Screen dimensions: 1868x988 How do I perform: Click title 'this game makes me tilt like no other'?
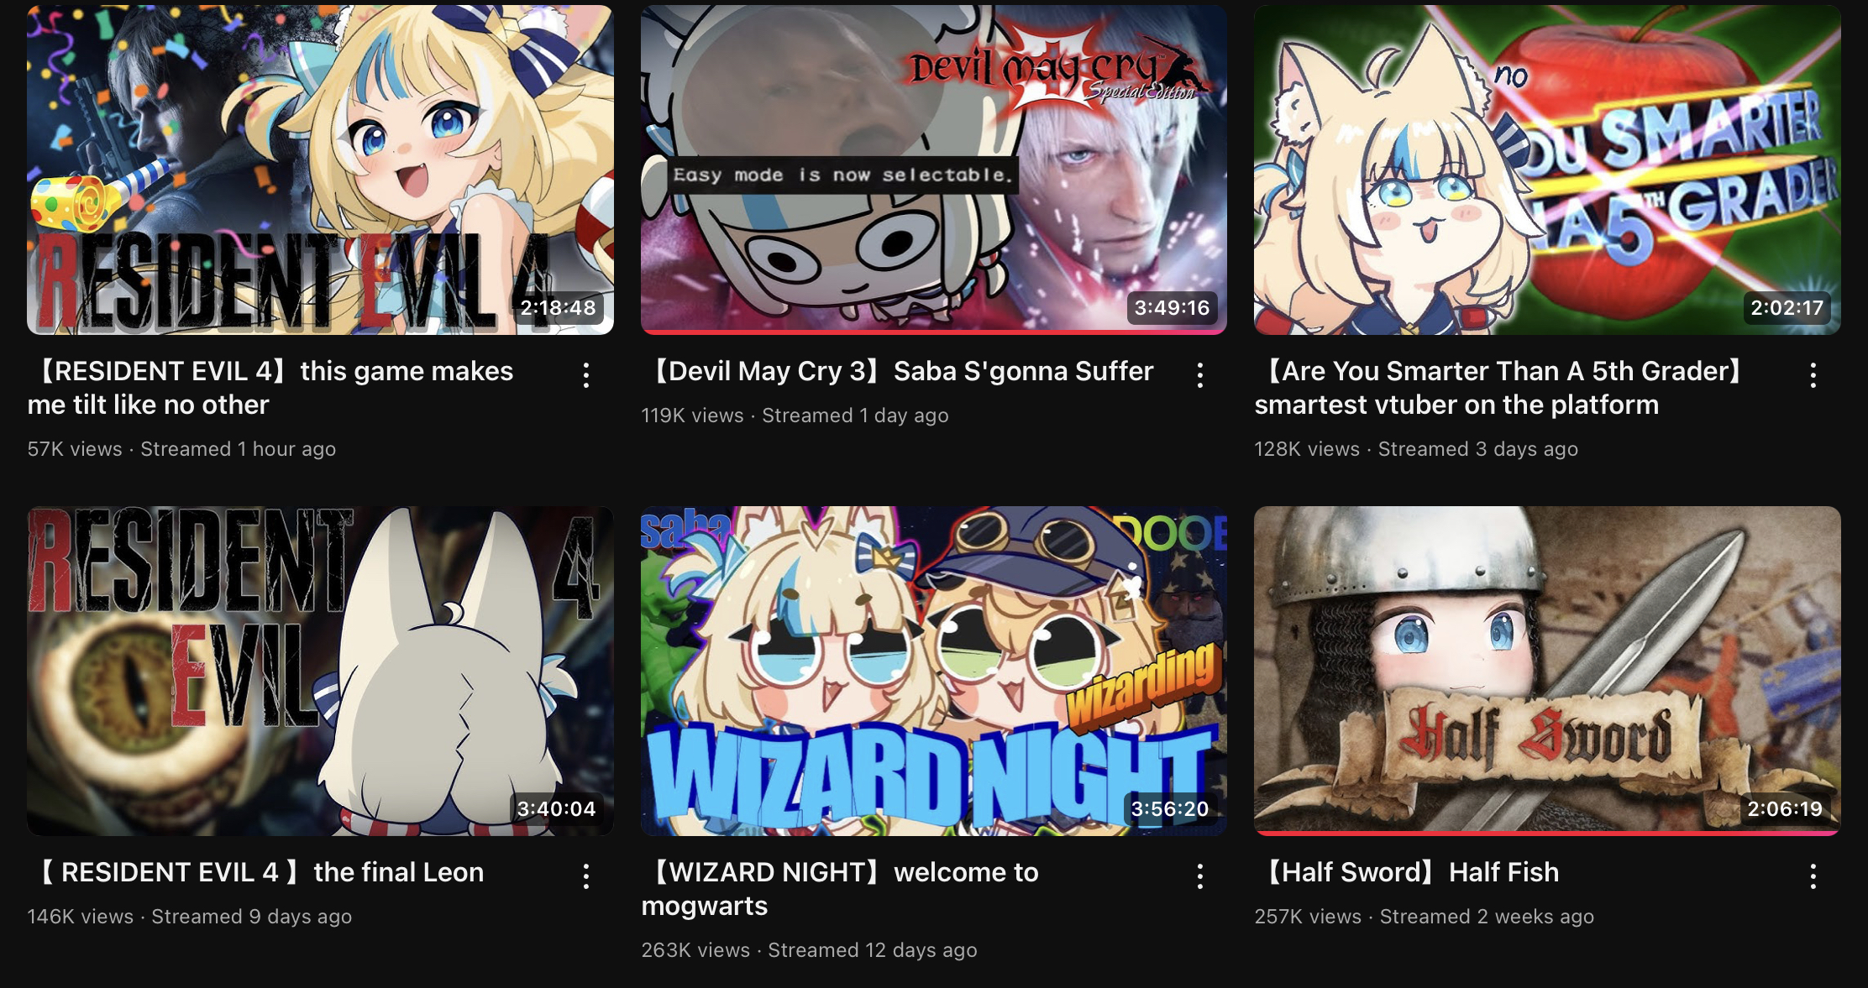tap(270, 388)
